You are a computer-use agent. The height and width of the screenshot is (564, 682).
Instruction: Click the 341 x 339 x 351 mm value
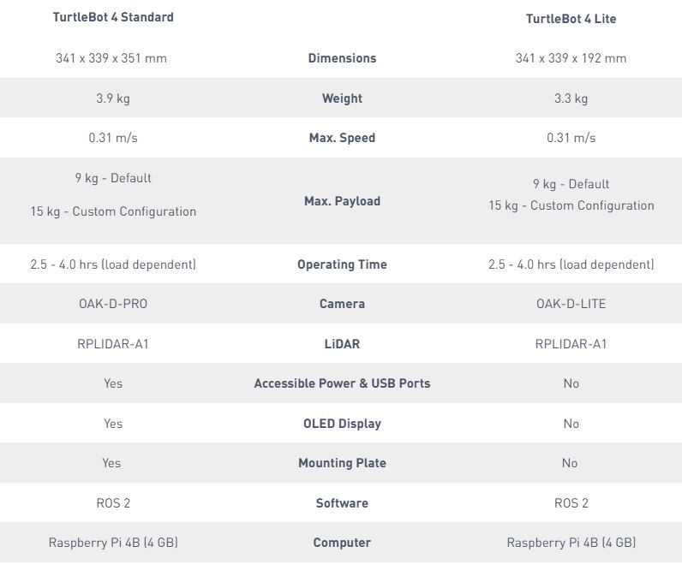[x=111, y=58]
